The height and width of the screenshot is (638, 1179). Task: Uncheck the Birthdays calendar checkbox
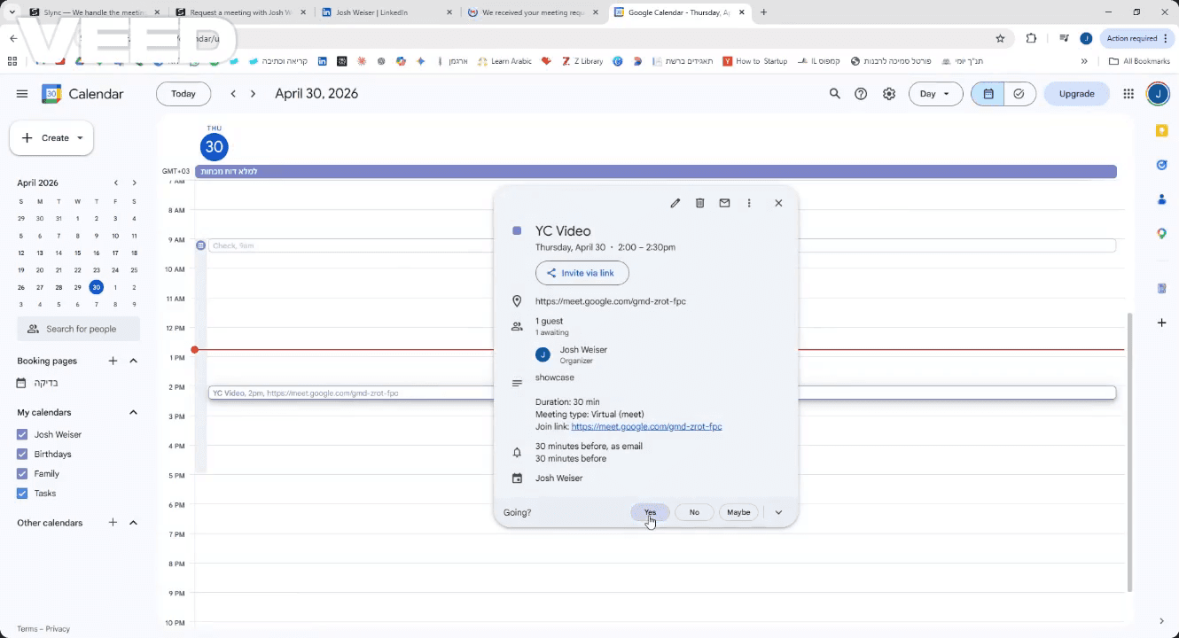click(22, 454)
